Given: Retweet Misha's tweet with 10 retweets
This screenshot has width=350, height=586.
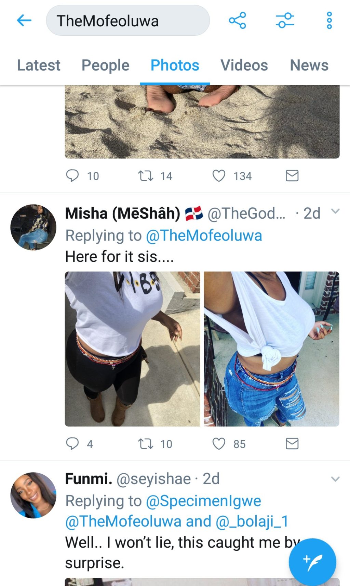Looking at the screenshot, I should (x=145, y=443).
